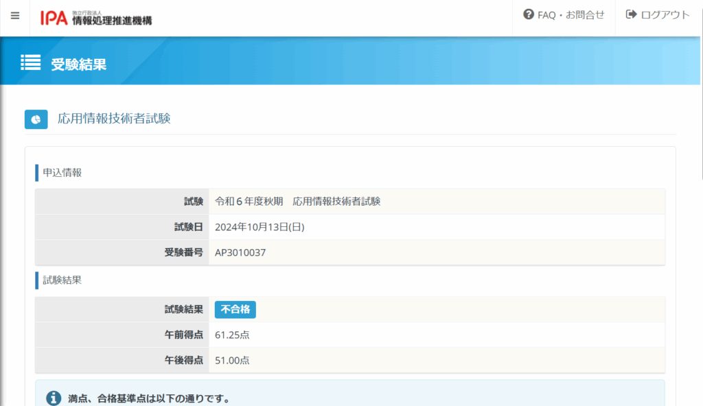703x406 pixels.
Task: Click the 受験結果 banner title
Action: tap(79, 64)
